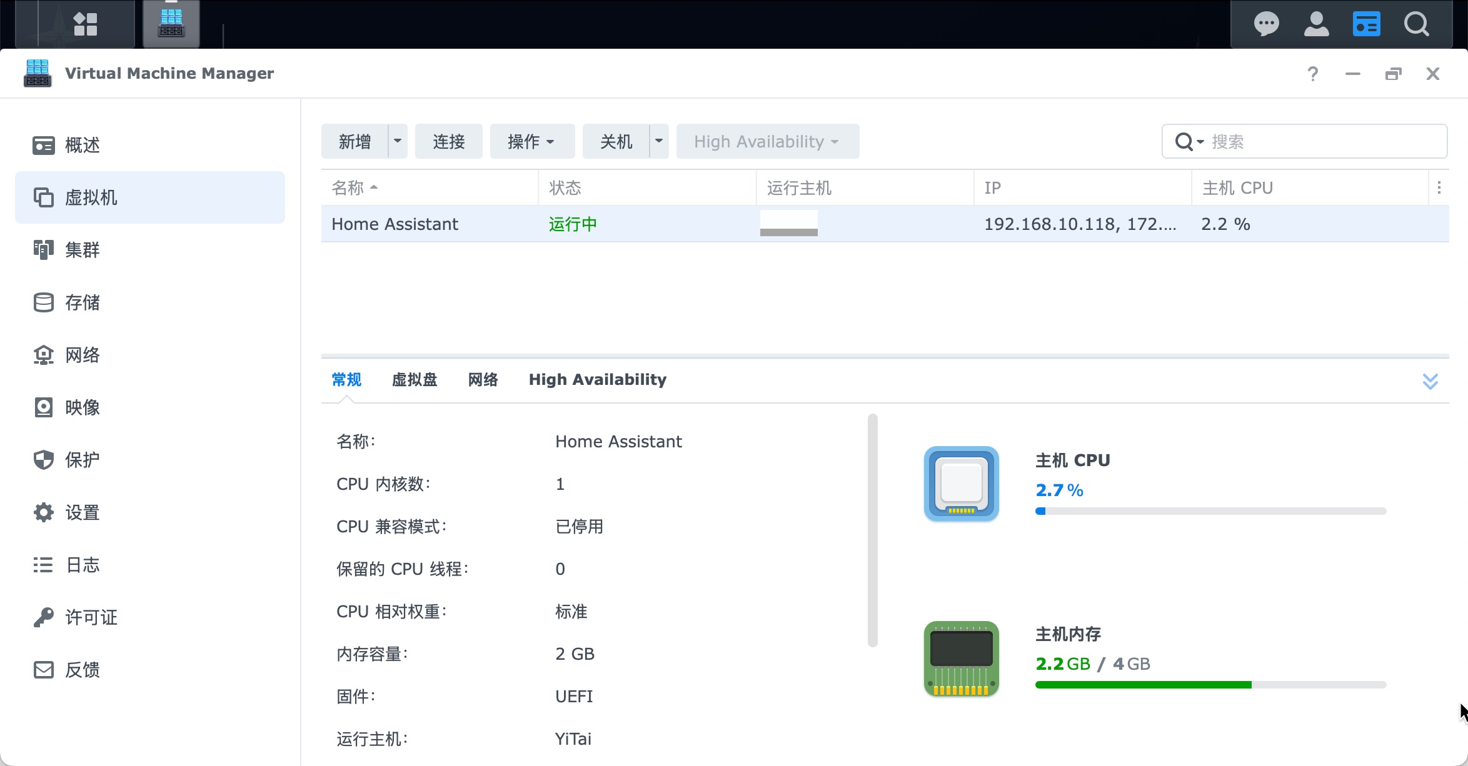Click the 连接 connect button
Viewport: 1468px width, 766px height.
point(448,141)
